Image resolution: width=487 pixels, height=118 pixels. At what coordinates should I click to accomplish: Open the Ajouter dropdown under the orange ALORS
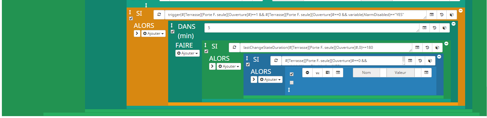(x=153, y=33)
